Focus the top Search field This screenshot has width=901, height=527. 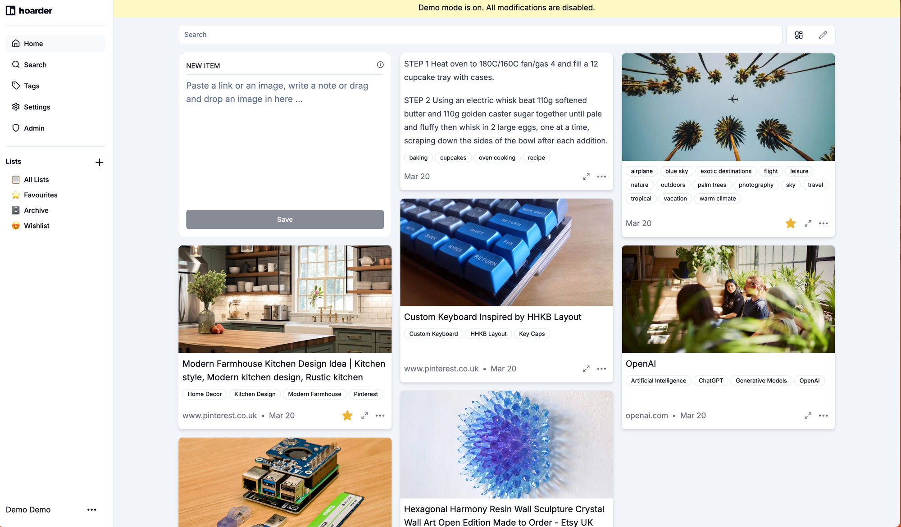click(x=480, y=35)
